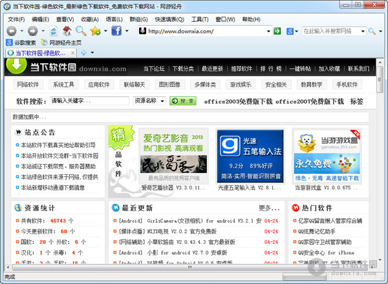The width and height of the screenshot is (388, 284).
Task: Open the 游戏娱乐 category
Action: coord(241,85)
